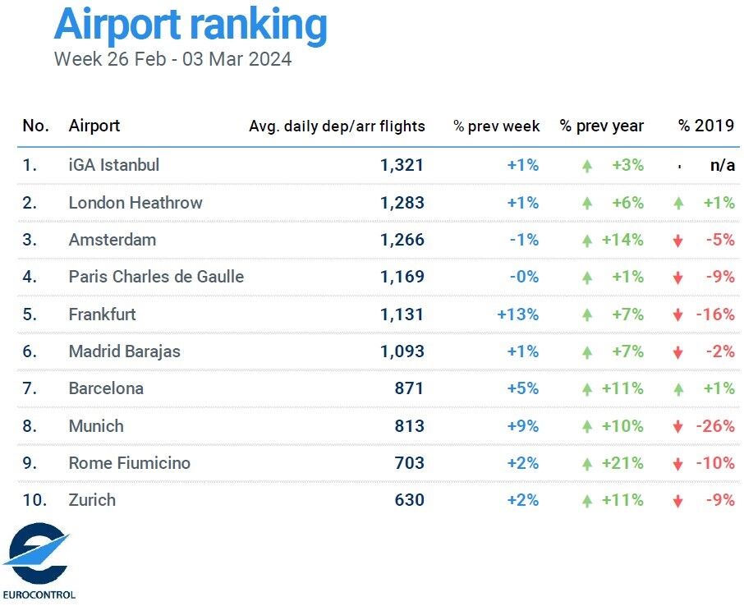Click red down arrow beside Munich -26%

(x=678, y=427)
